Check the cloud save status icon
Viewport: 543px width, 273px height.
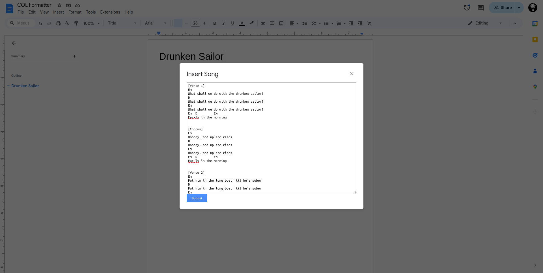pyautogui.click(x=77, y=5)
